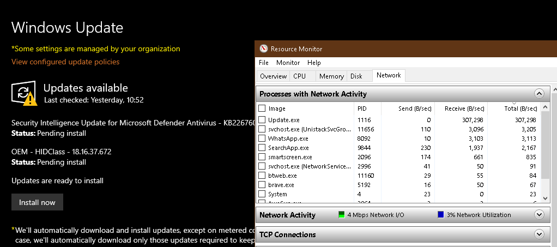This screenshot has width=557, height=247.
Task: Click the Last checked: Yesterday, 10:52 text
Action: tap(94, 100)
